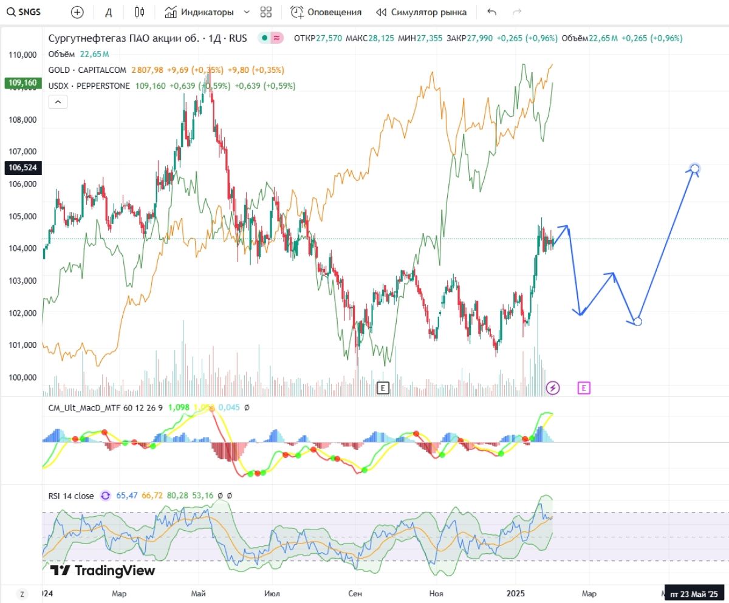729x603 pixels.
Task: Click the 110,000 price scale label
Action: pyautogui.click(x=23, y=55)
